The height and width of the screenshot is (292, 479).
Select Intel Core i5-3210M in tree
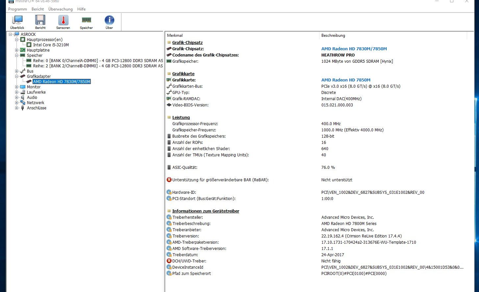pos(51,45)
